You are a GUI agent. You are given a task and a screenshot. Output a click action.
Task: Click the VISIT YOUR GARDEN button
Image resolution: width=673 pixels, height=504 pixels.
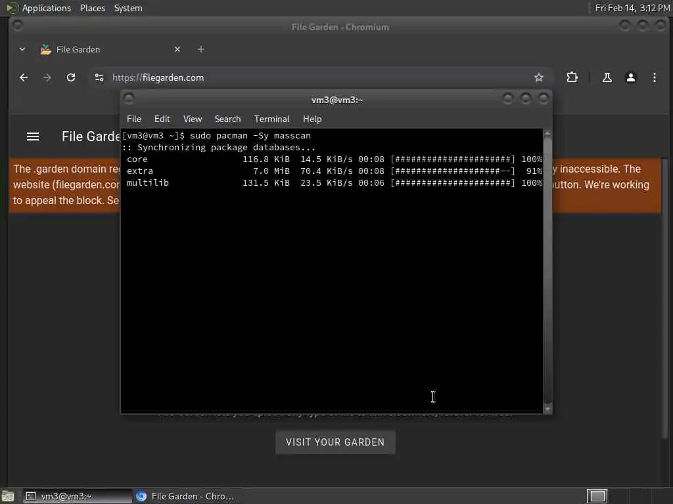(x=335, y=442)
